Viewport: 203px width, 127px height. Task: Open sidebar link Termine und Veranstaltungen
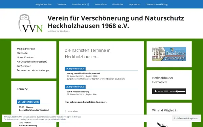click(33, 70)
